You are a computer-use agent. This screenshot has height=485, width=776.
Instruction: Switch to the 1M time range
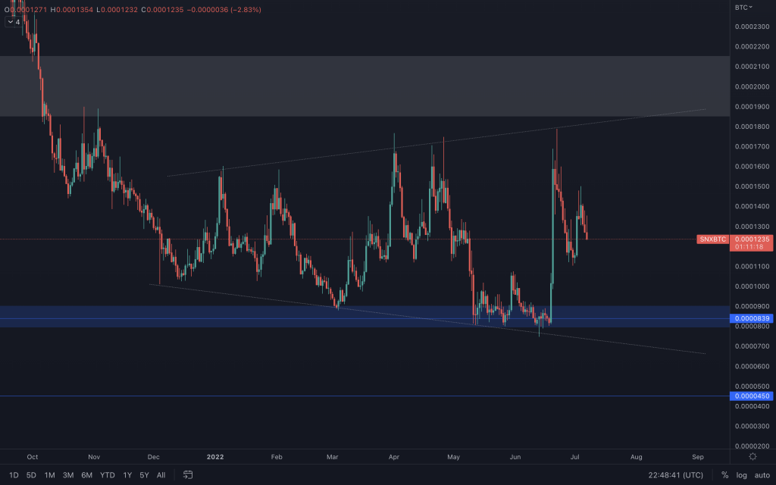tap(49, 475)
